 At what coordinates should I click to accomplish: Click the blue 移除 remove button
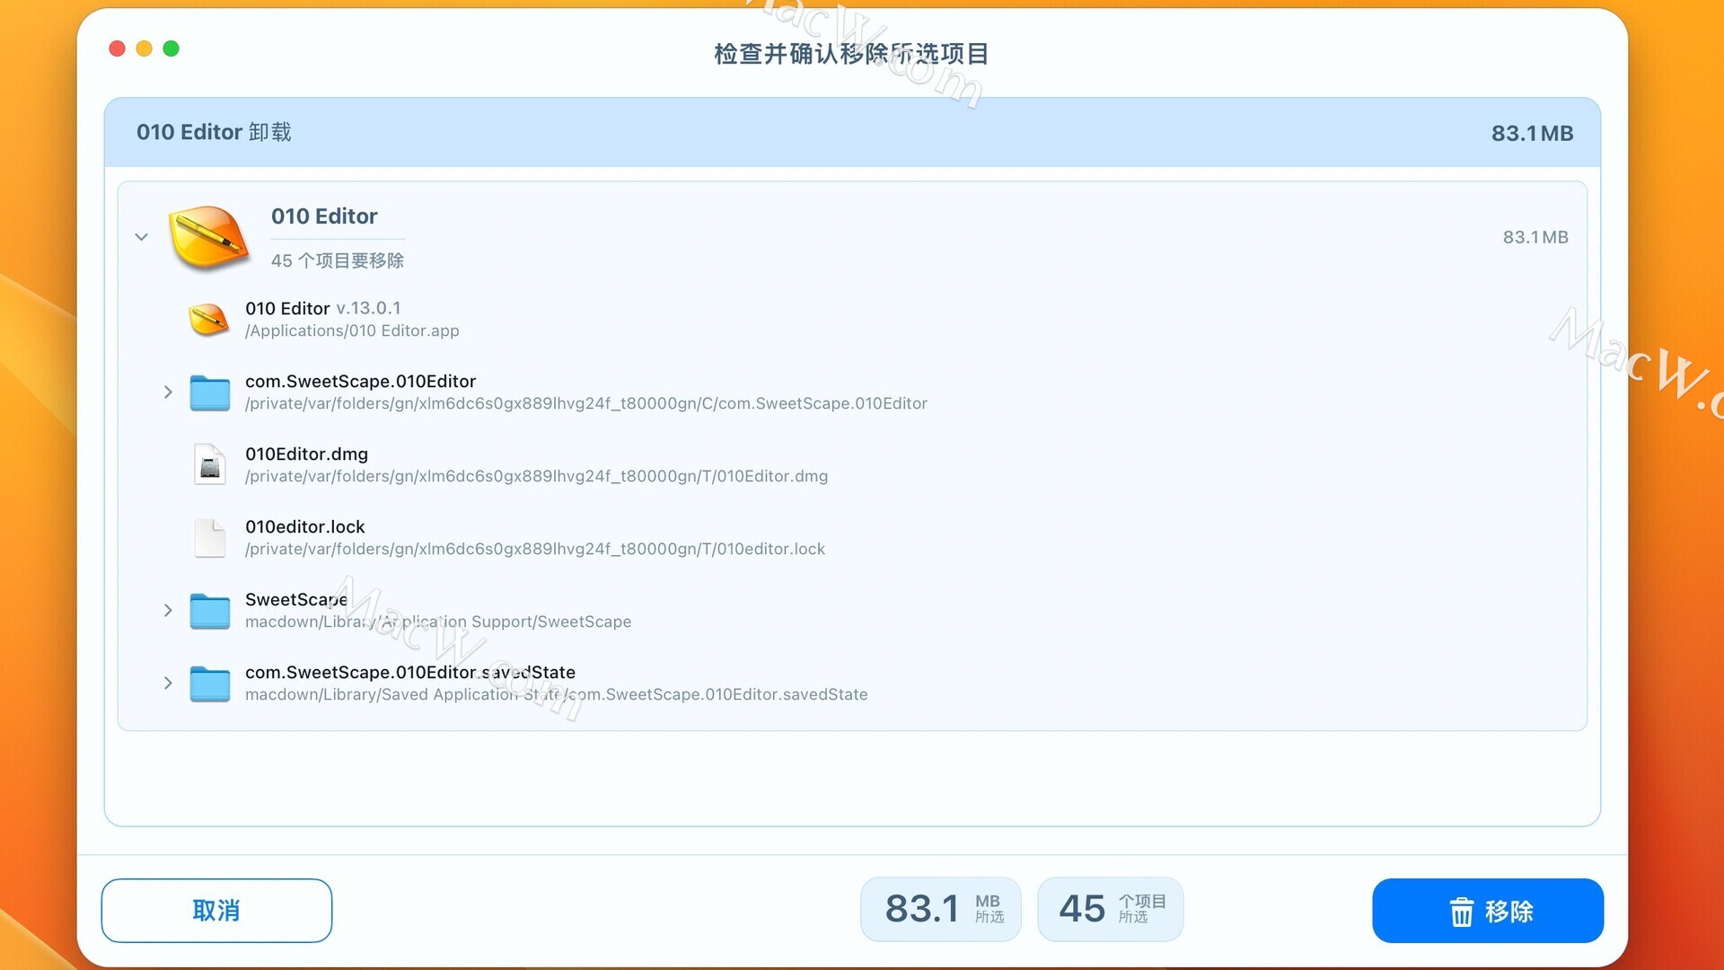(x=1488, y=911)
